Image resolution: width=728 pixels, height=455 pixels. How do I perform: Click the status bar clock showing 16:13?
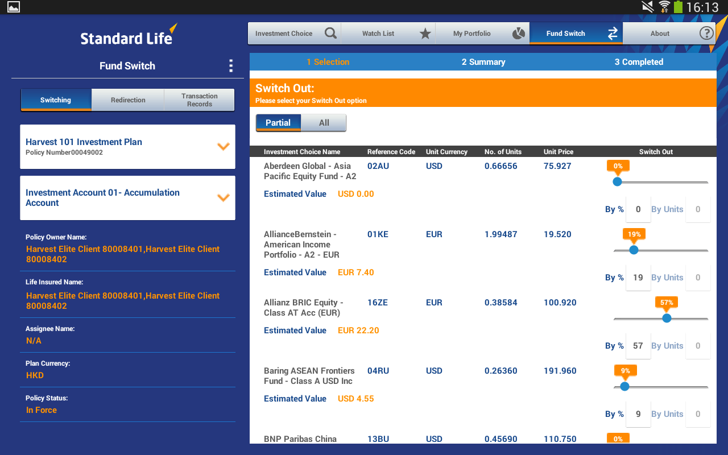pos(702,7)
